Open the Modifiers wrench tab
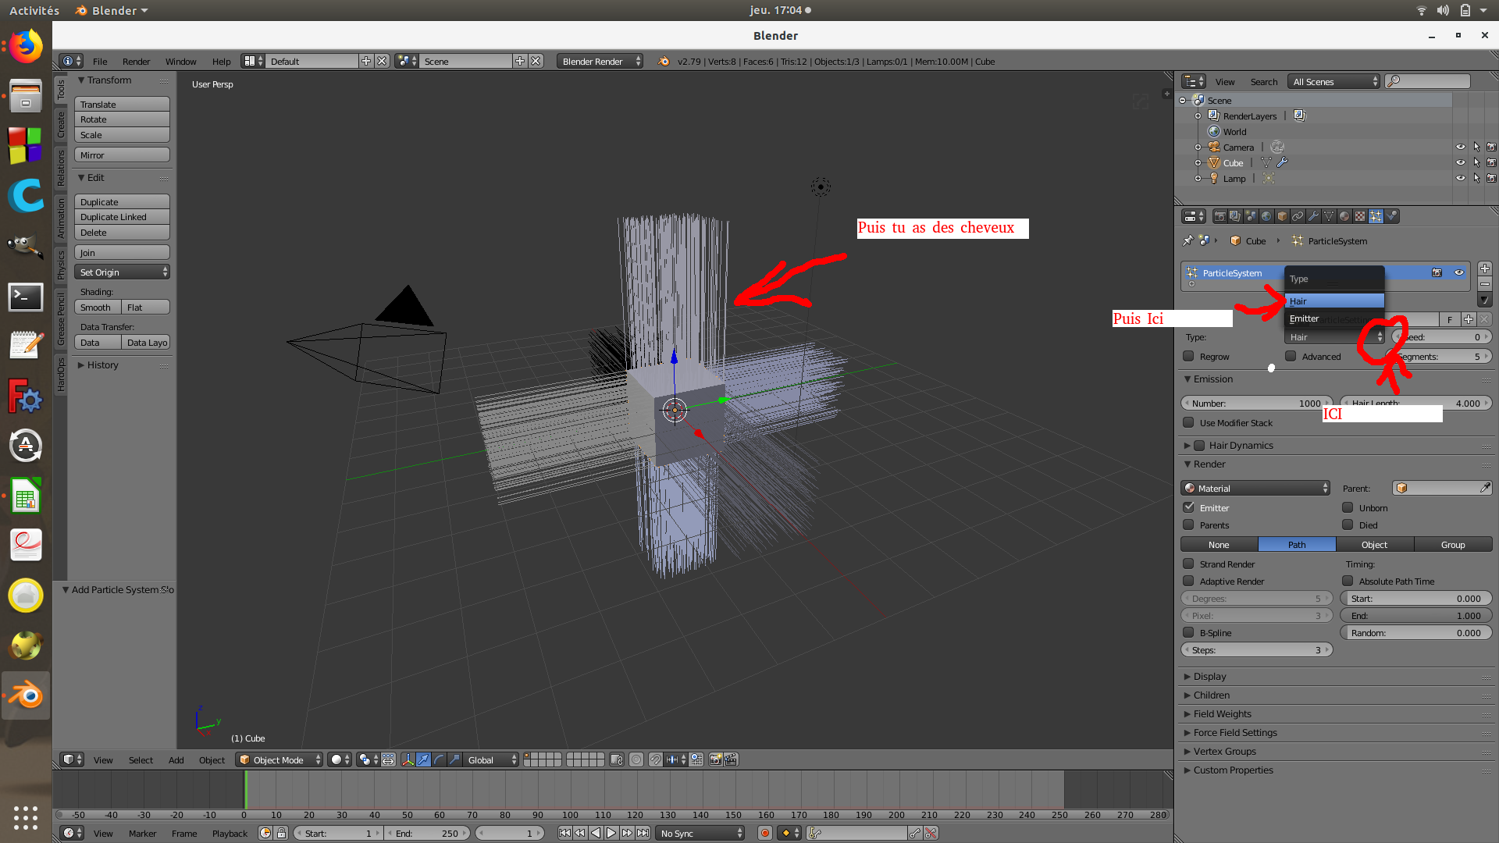The height and width of the screenshot is (843, 1499). pyautogui.click(x=1313, y=216)
